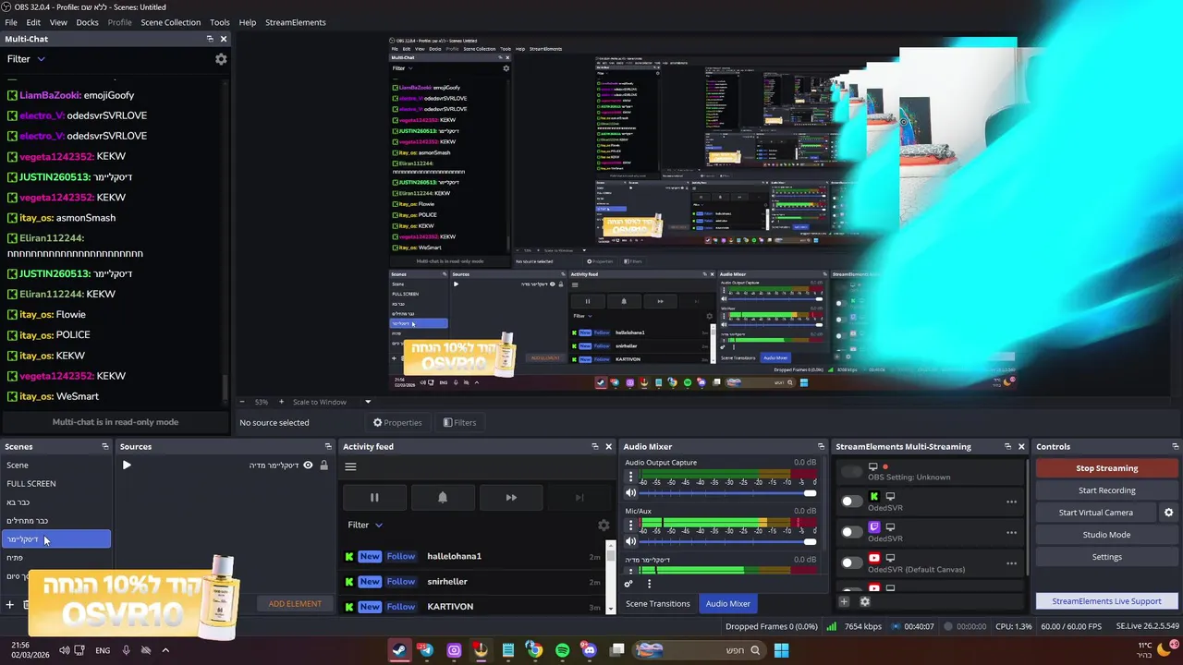Enable YouTube OdedSVR (Default Canvas) toggle
The width and height of the screenshot is (1183, 665).
click(x=851, y=562)
